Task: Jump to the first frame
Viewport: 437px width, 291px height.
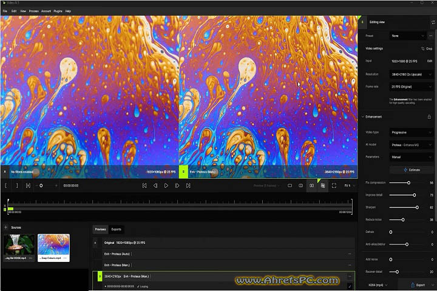Action: (144, 186)
